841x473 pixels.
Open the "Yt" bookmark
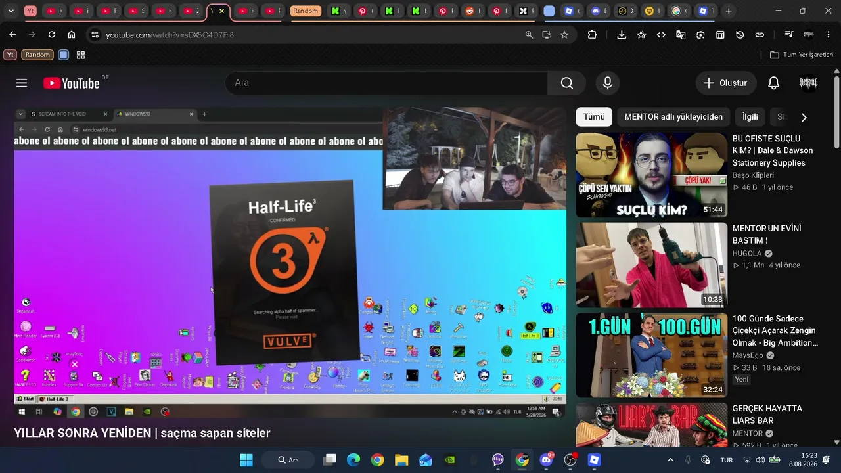(10, 55)
